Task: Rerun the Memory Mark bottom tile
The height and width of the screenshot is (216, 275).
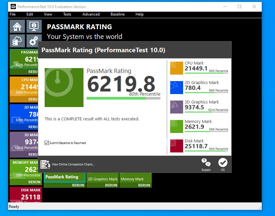Action: coord(144,185)
